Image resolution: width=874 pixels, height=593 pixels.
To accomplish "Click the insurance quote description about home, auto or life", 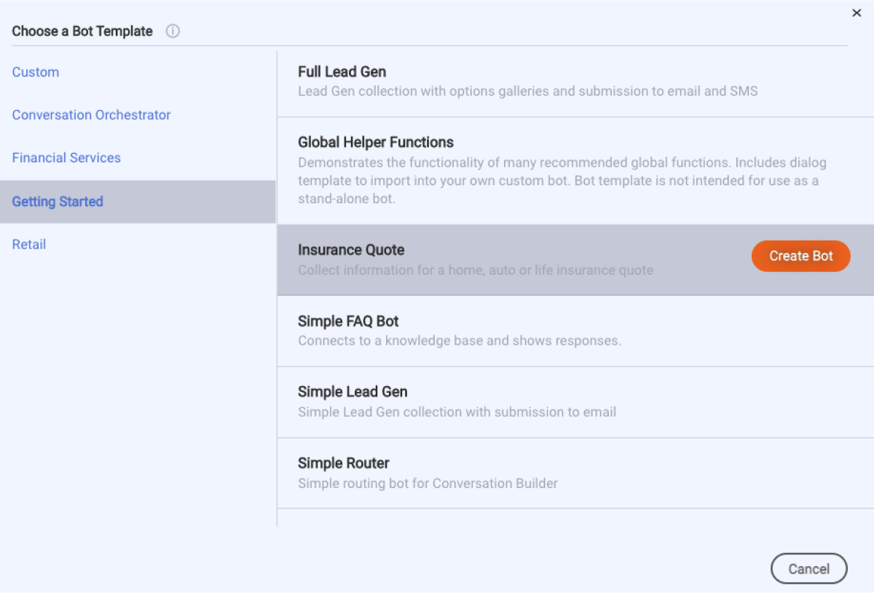I will (475, 270).
